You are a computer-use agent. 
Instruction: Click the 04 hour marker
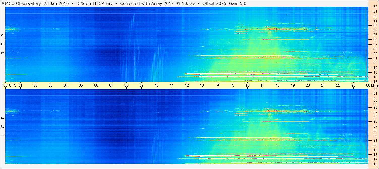tap(66, 85)
